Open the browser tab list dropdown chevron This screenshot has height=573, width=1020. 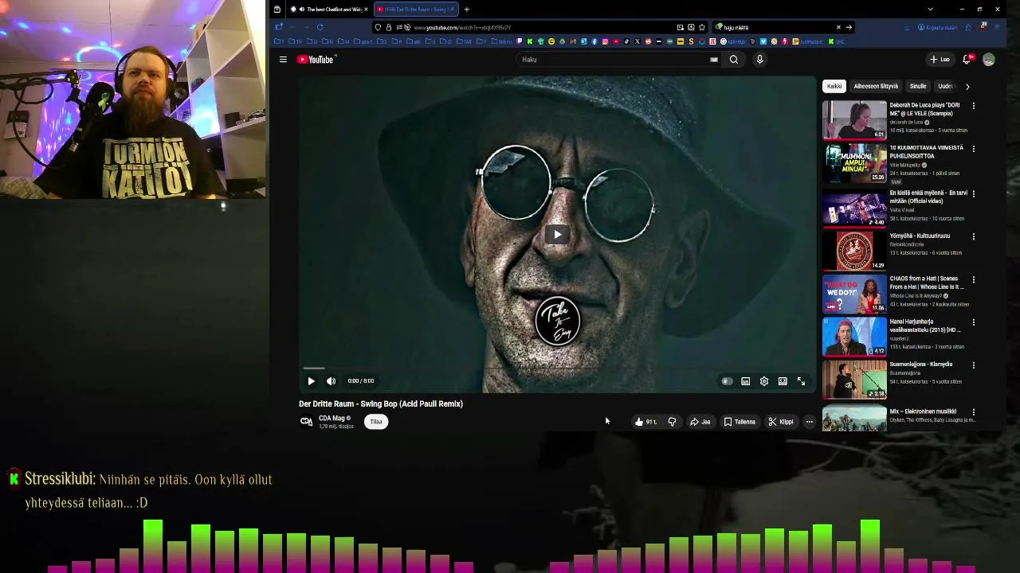click(930, 9)
